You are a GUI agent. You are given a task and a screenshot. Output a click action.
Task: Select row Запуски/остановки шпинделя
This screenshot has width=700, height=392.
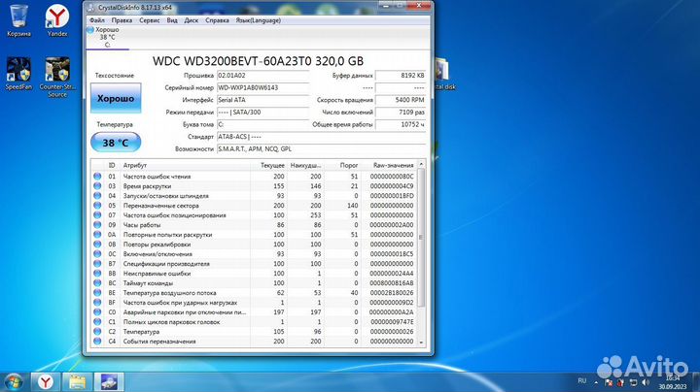pos(254,196)
